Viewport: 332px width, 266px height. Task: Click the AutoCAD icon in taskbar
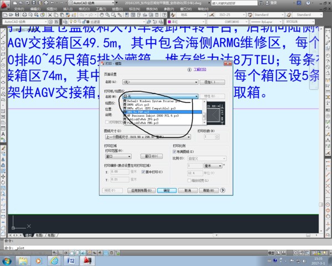click(87, 260)
